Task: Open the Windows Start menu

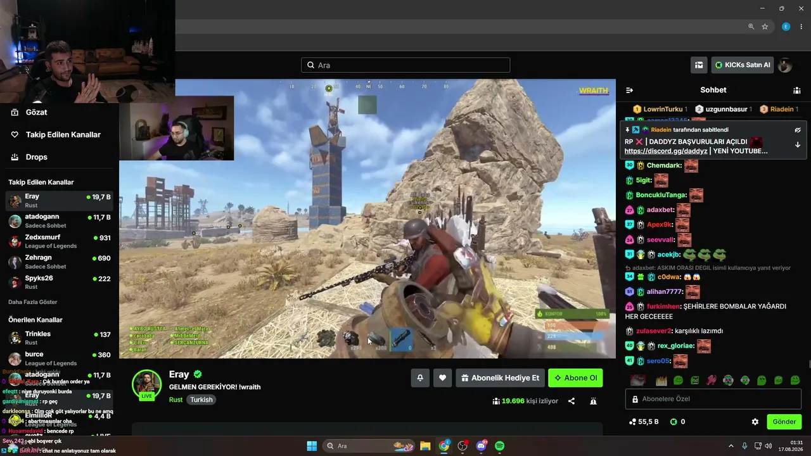Action: [x=312, y=446]
